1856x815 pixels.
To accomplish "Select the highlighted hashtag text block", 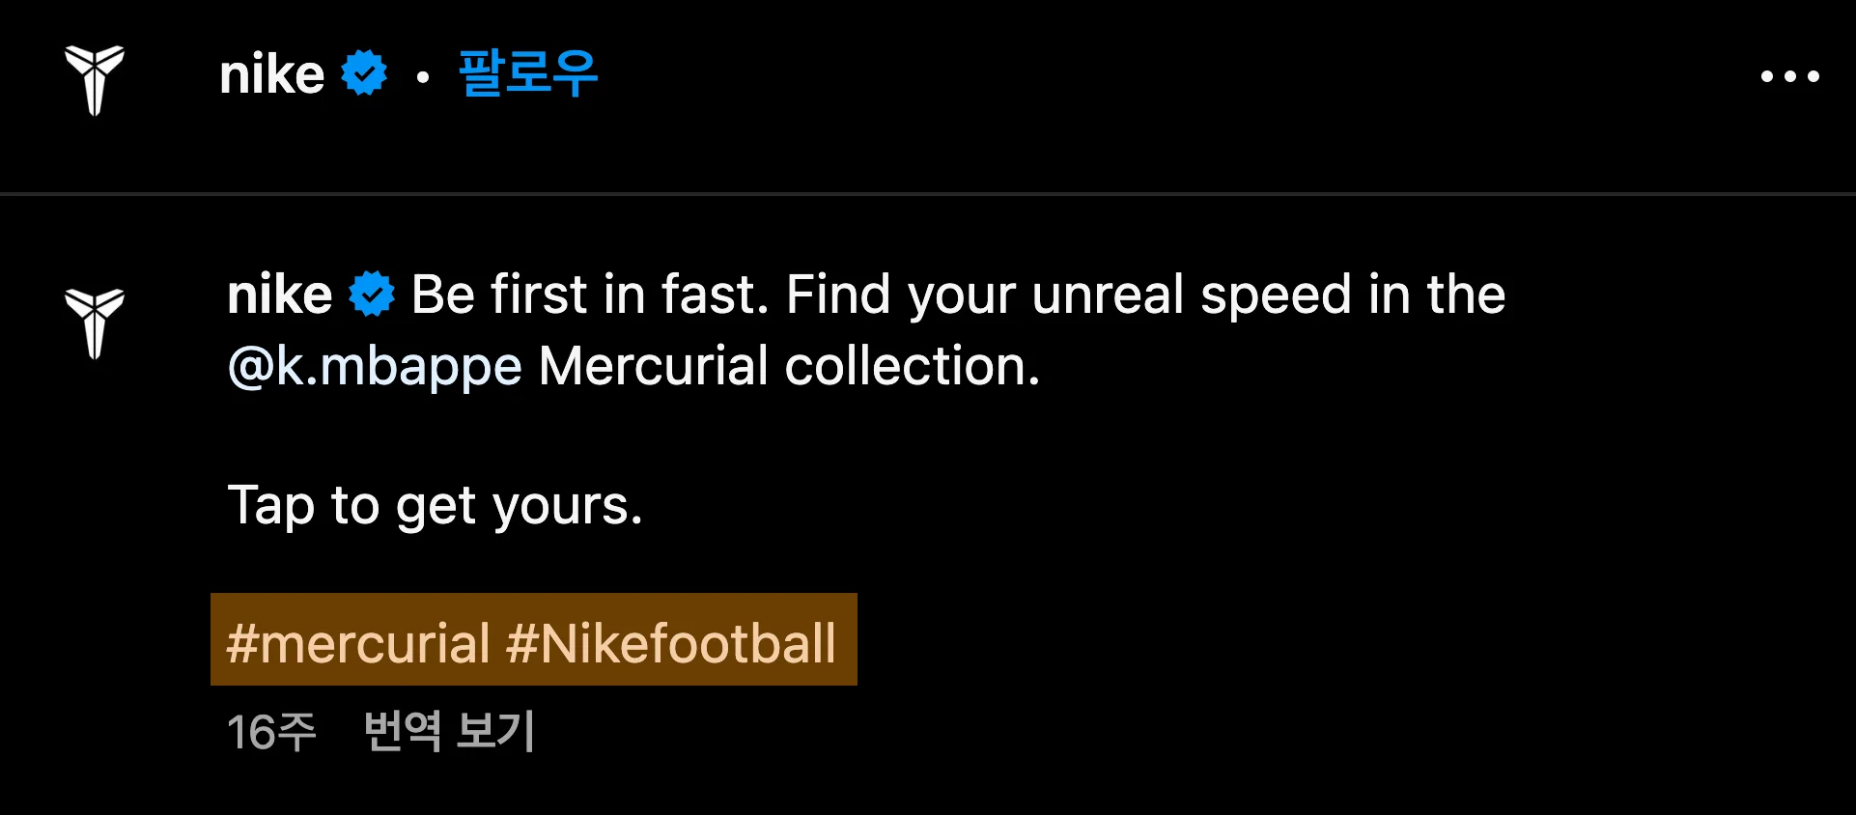I will (x=532, y=639).
